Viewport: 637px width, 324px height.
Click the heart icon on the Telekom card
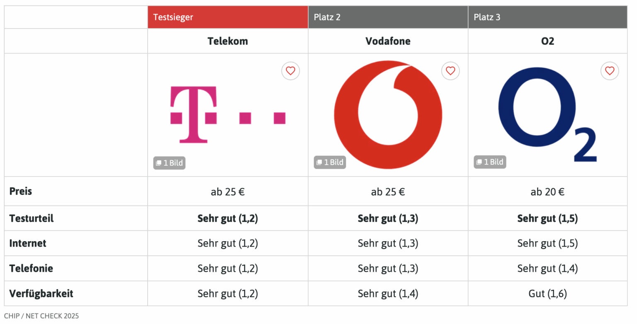(290, 71)
